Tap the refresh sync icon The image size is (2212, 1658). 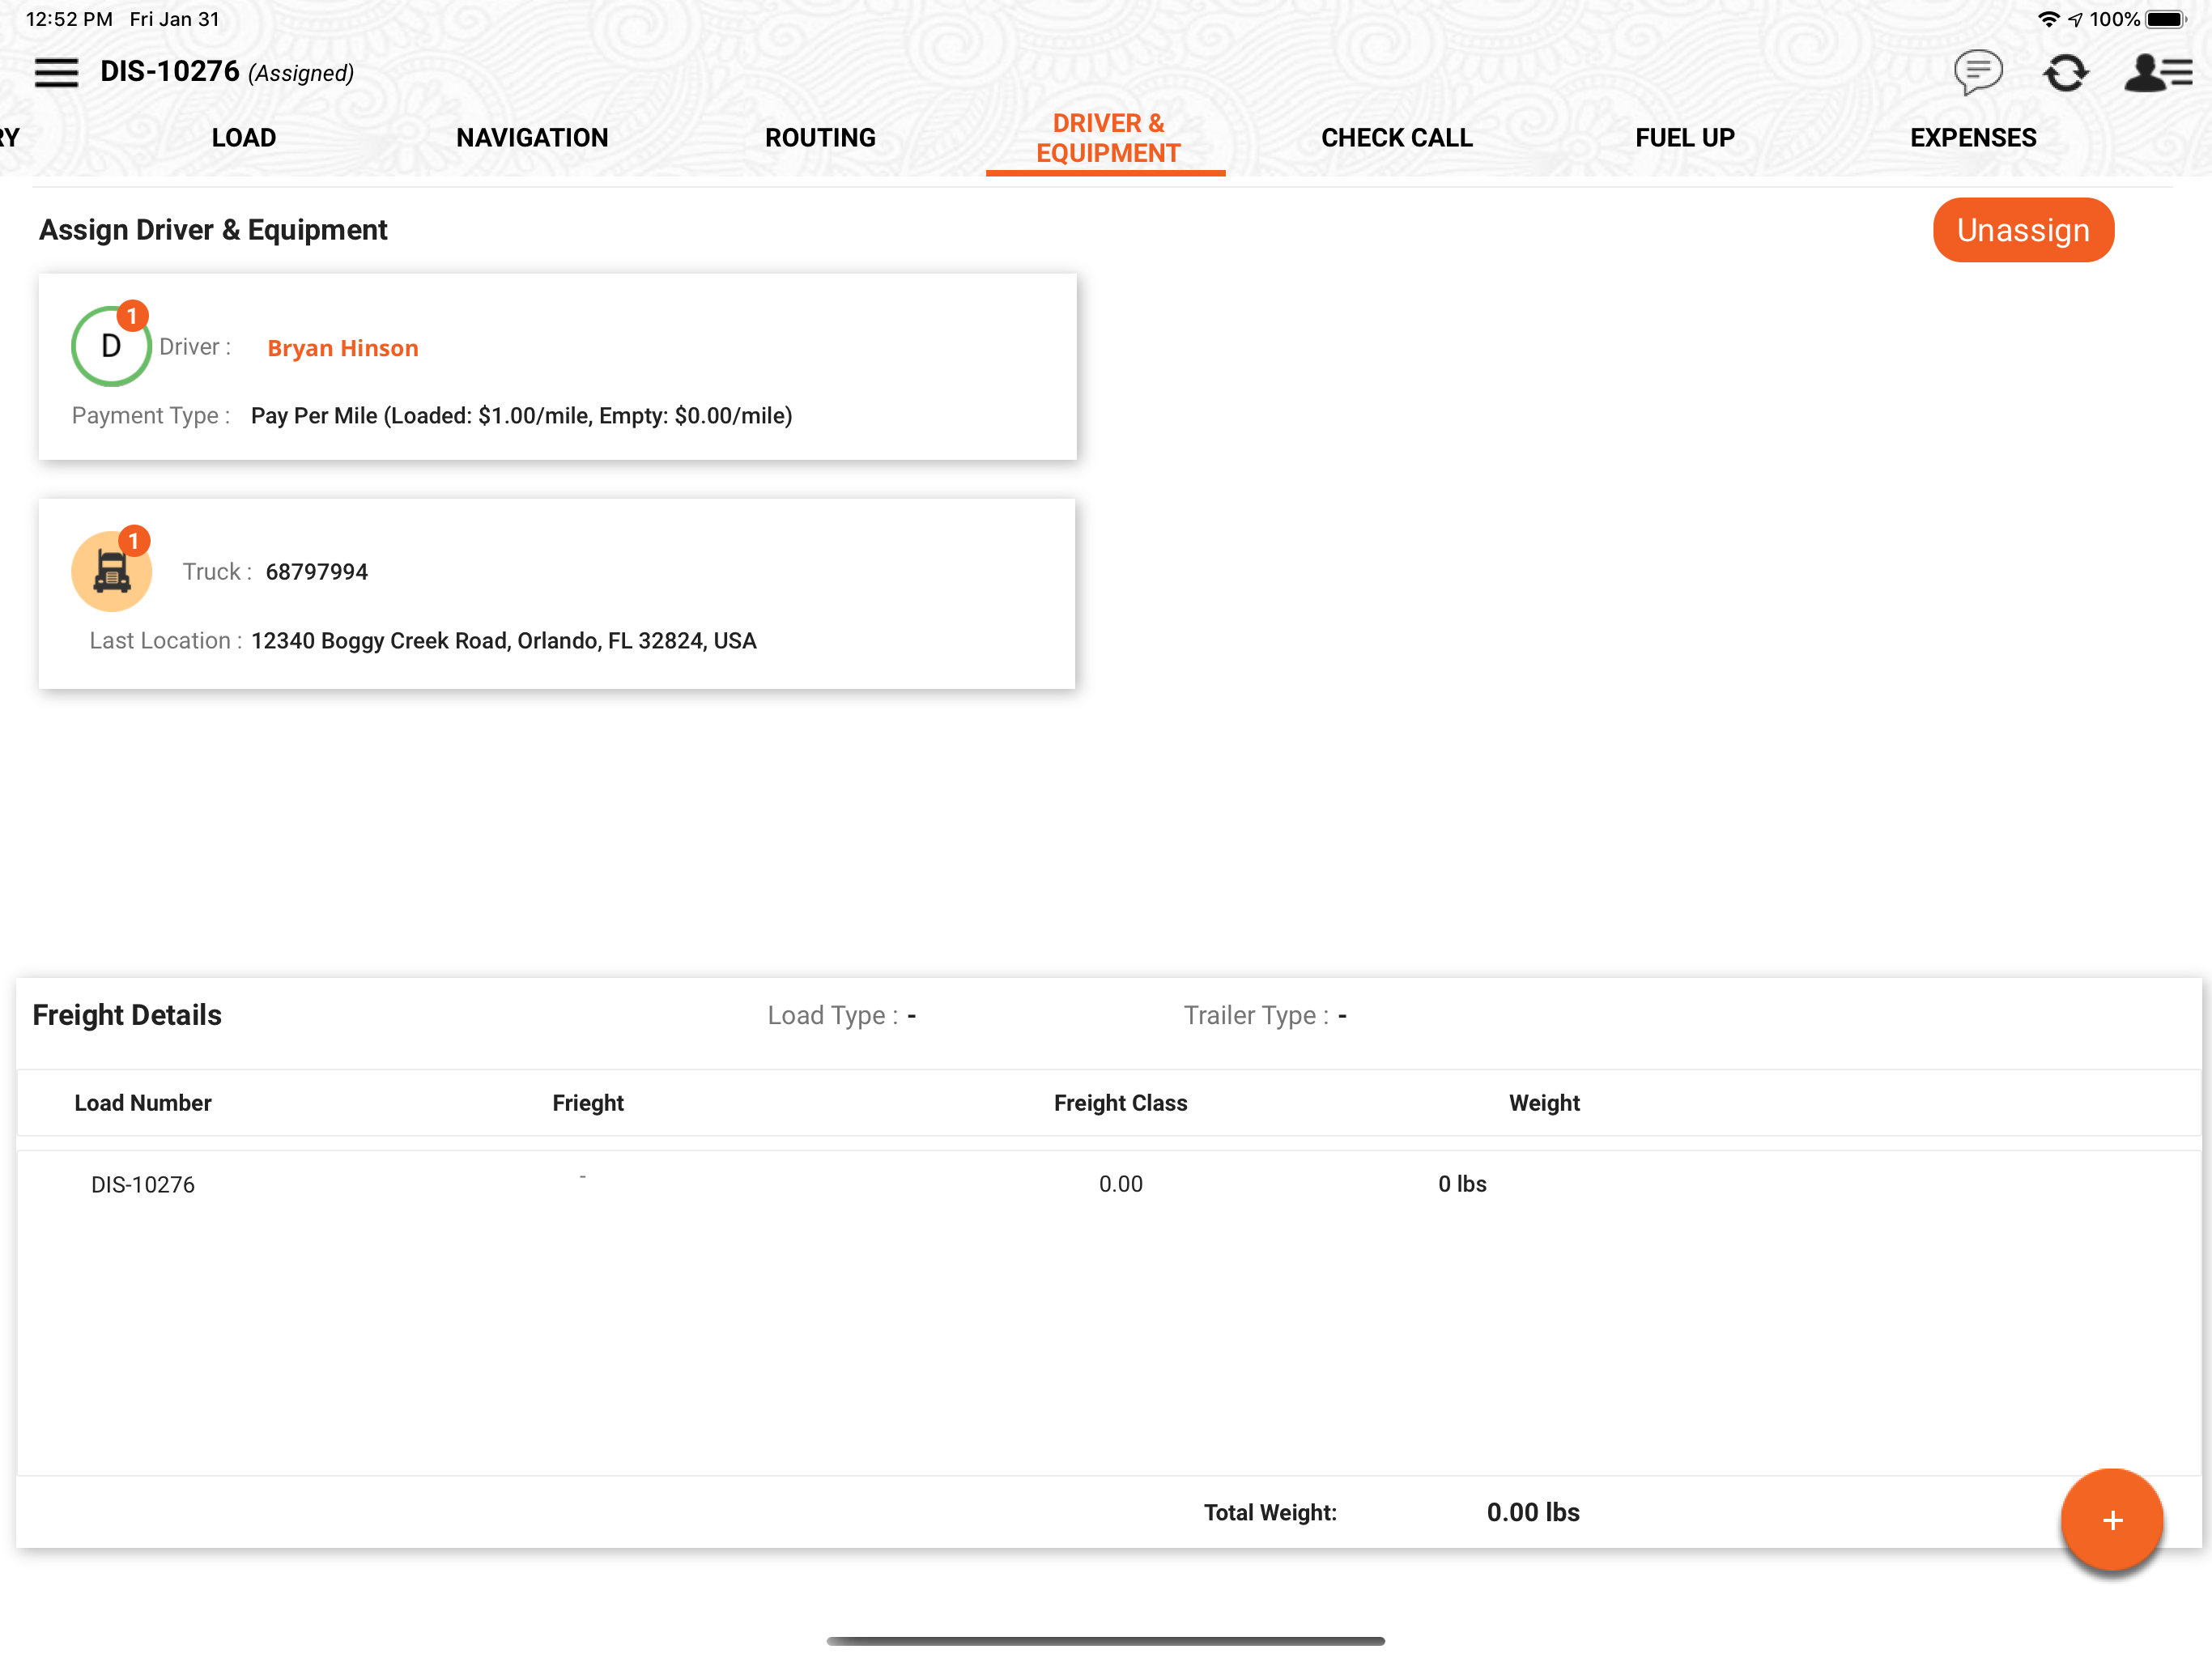pyautogui.click(x=2065, y=72)
